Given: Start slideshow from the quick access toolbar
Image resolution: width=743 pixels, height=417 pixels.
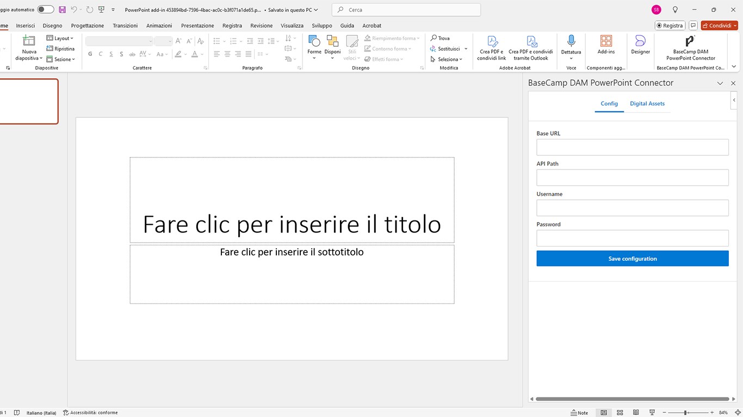Looking at the screenshot, I should (x=101, y=10).
